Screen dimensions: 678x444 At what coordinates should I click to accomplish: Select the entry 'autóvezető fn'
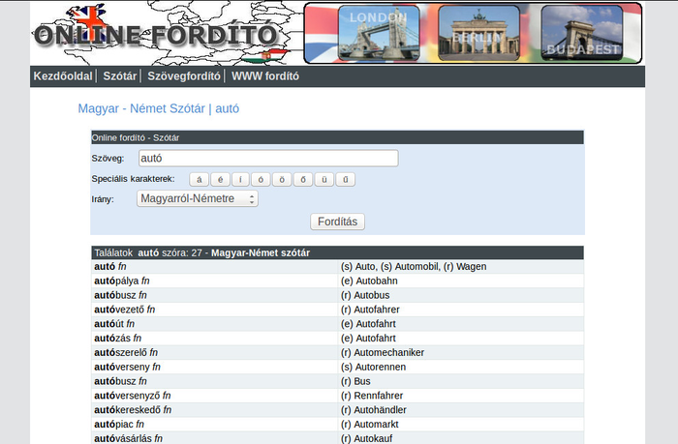point(125,310)
